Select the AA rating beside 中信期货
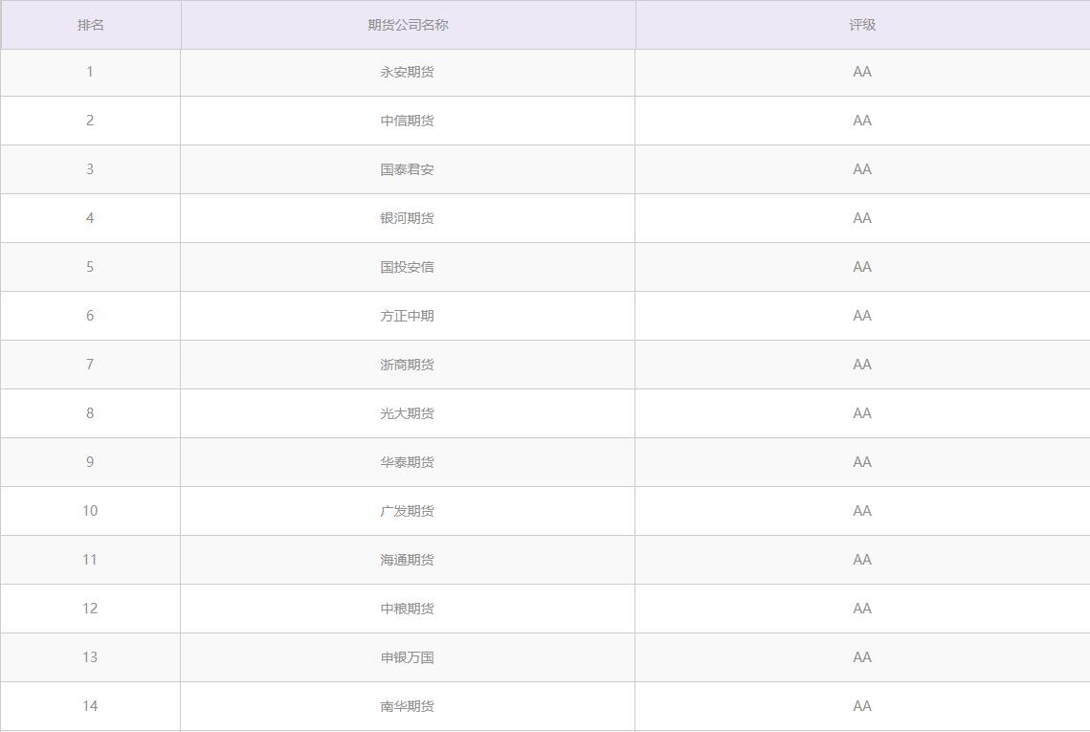Screen dimensions: 1090x732 pyautogui.click(x=862, y=121)
